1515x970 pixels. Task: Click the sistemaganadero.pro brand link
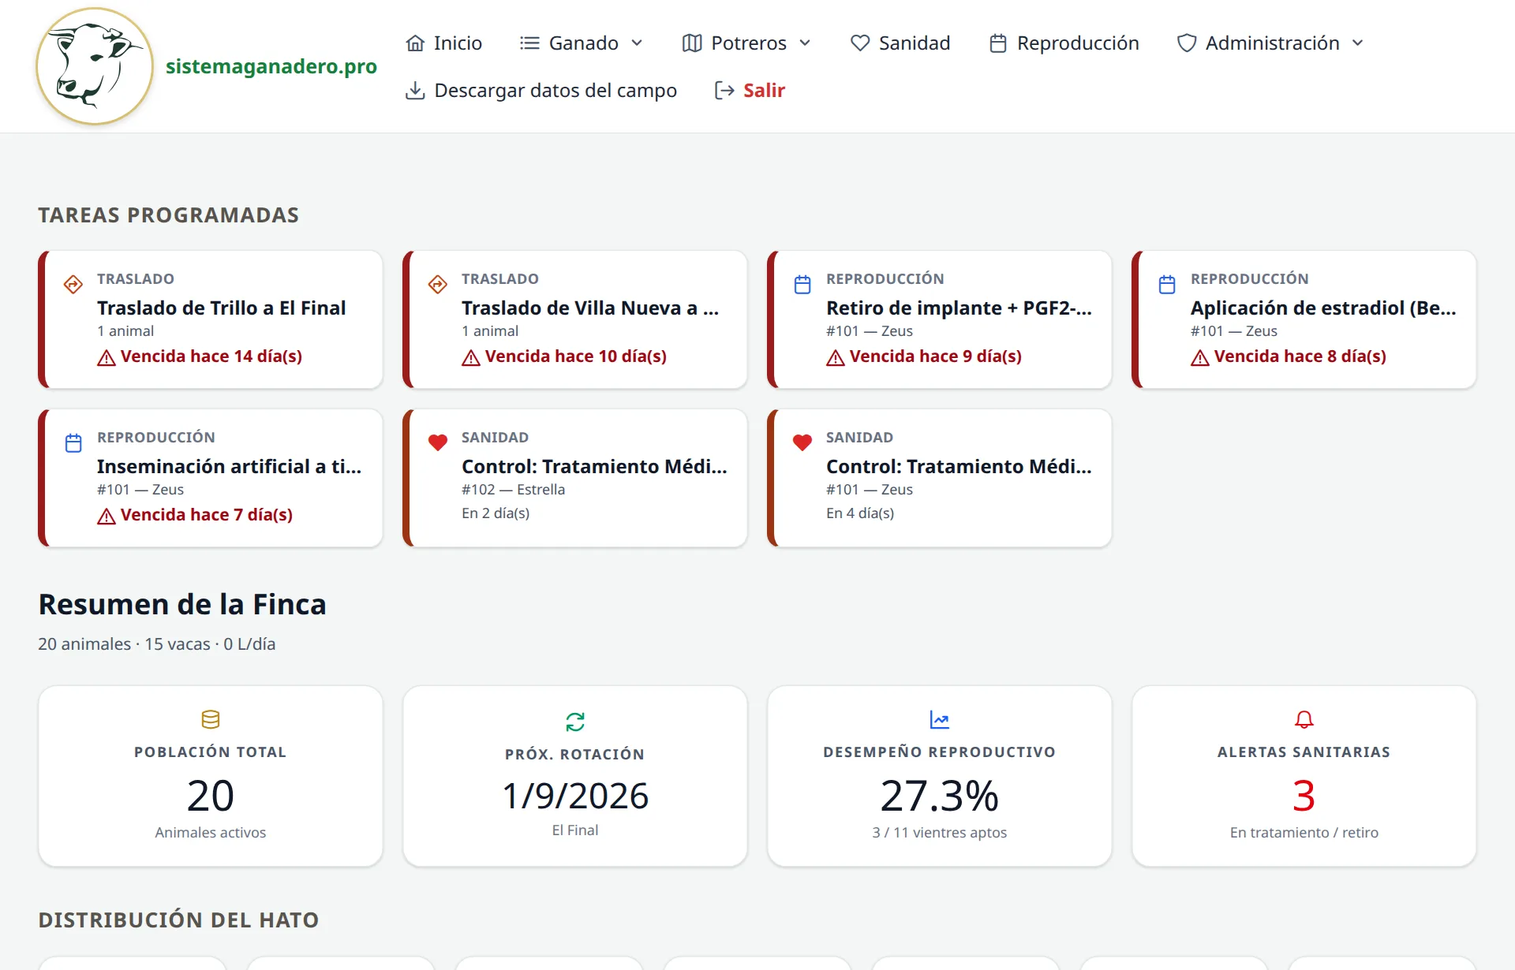coord(271,66)
